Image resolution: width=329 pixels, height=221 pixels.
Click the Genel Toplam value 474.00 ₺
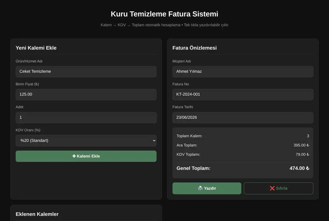point(299,168)
